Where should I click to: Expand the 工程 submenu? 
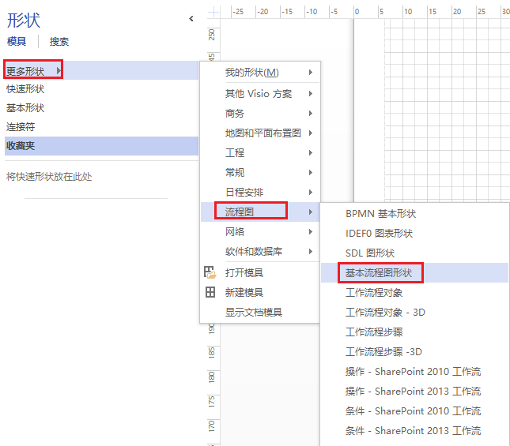pos(260,152)
